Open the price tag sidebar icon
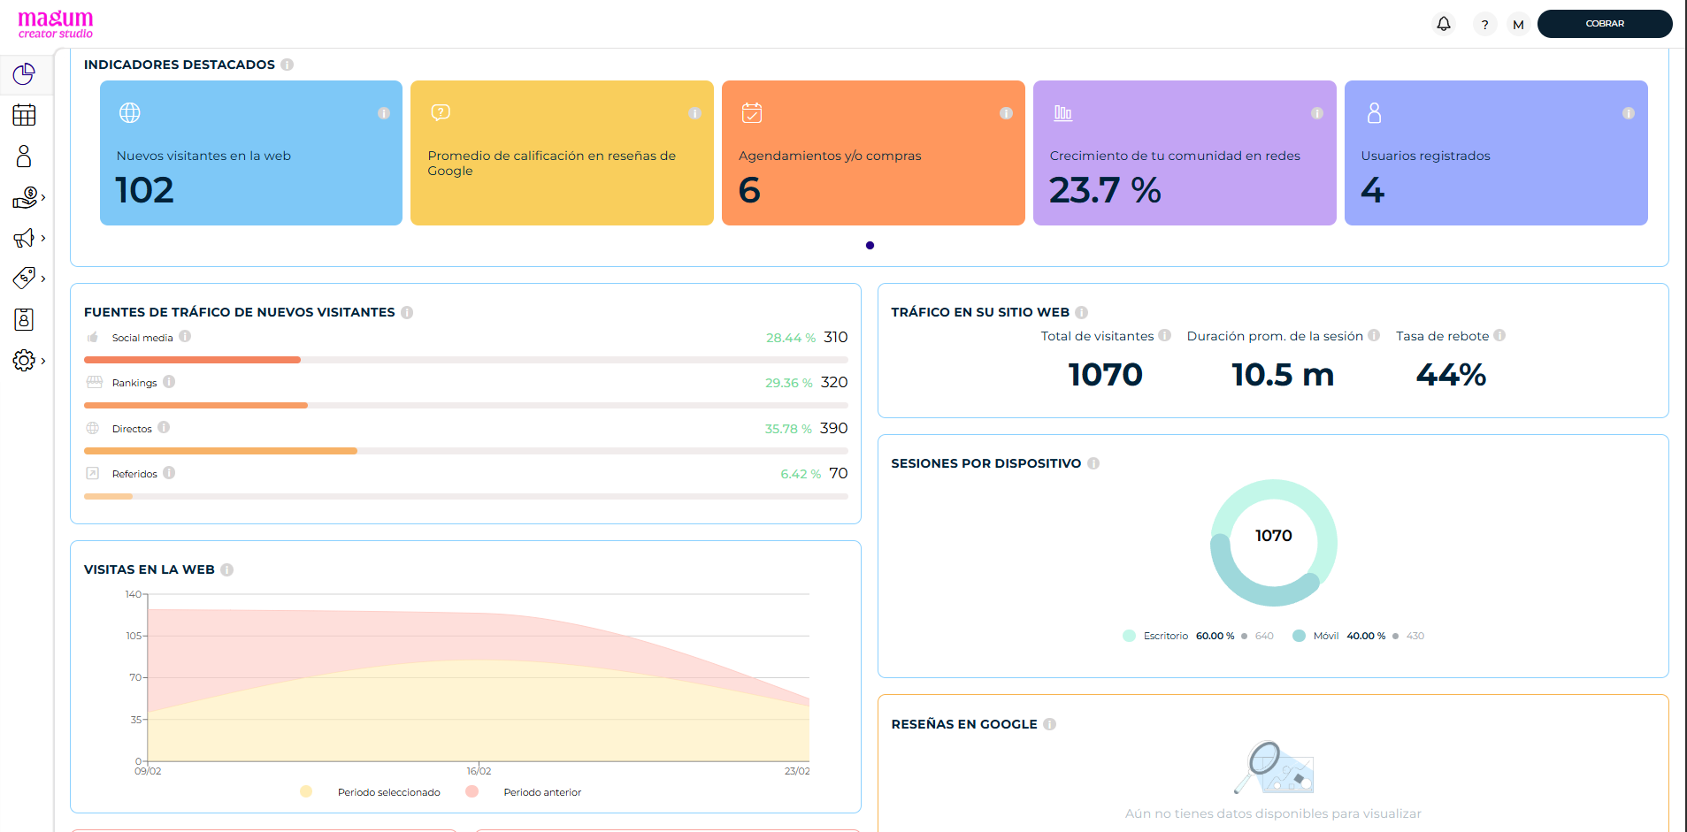This screenshot has width=1687, height=832. pos(24,279)
